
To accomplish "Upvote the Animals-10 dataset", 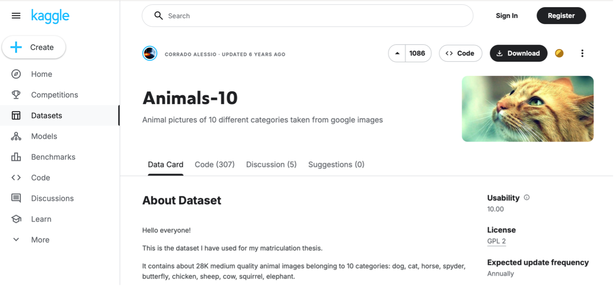I will (x=397, y=53).
